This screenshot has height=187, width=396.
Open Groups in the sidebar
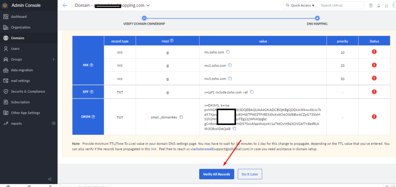pos(29,59)
